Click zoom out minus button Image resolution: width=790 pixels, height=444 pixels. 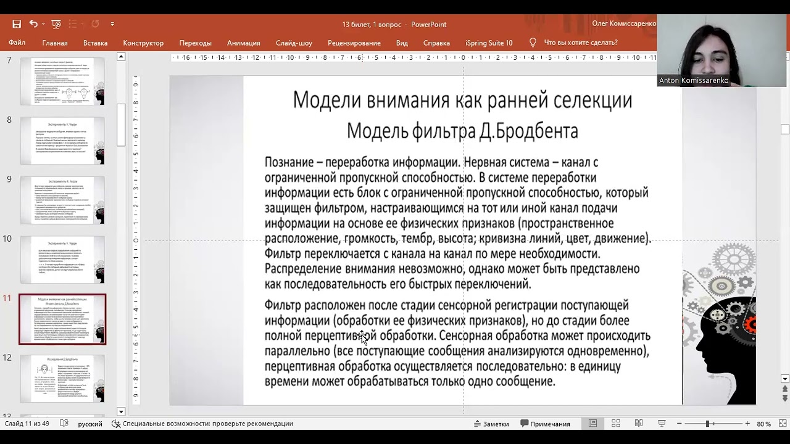[x=680, y=424]
